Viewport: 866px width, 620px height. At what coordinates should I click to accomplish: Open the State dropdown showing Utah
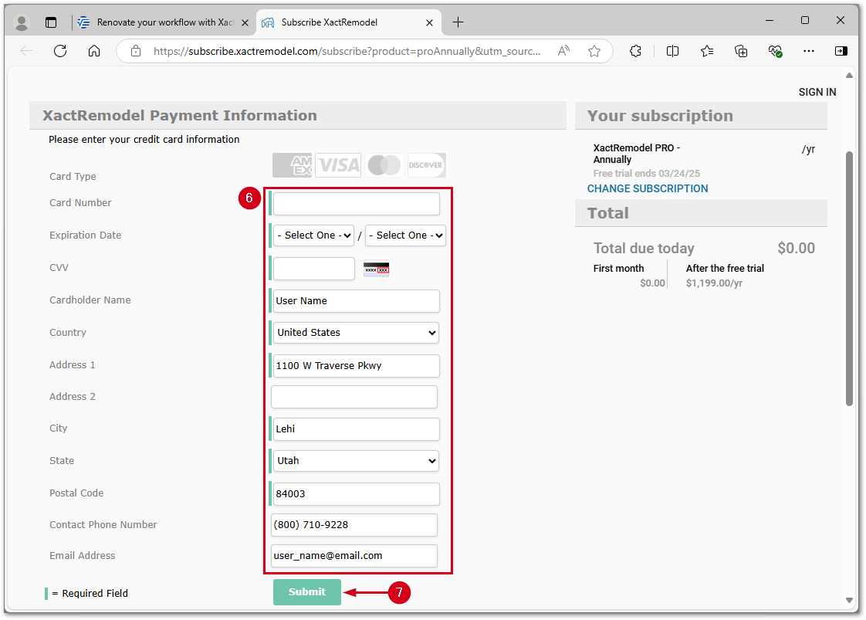click(357, 461)
